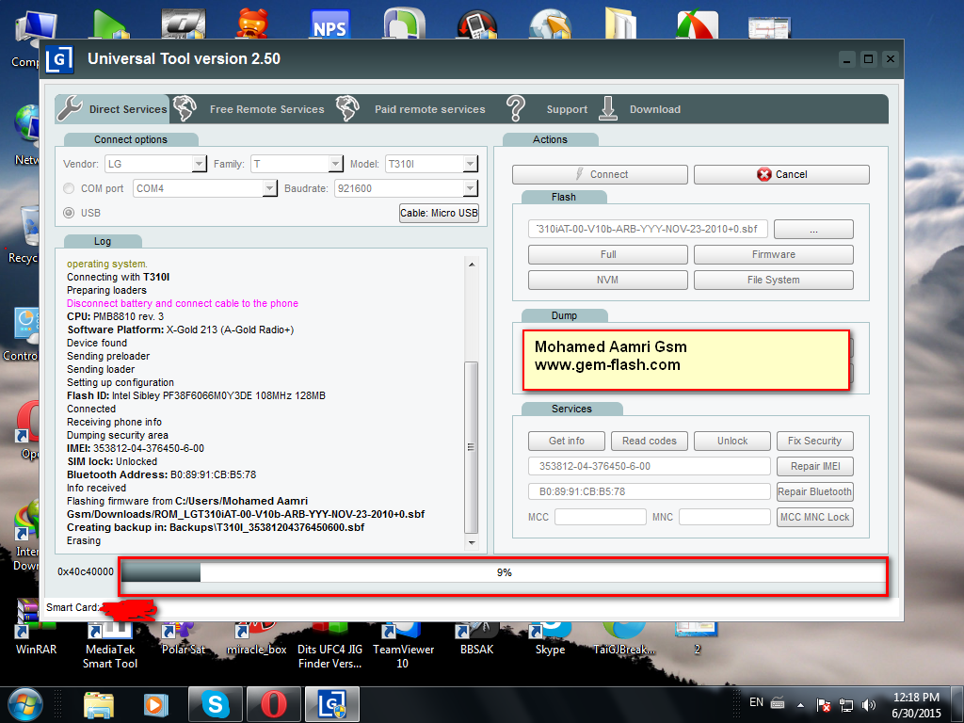Viewport: 964px width, 723px height.
Task: Click the MCC MNC Lock button
Action: click(x=815, y=517)
